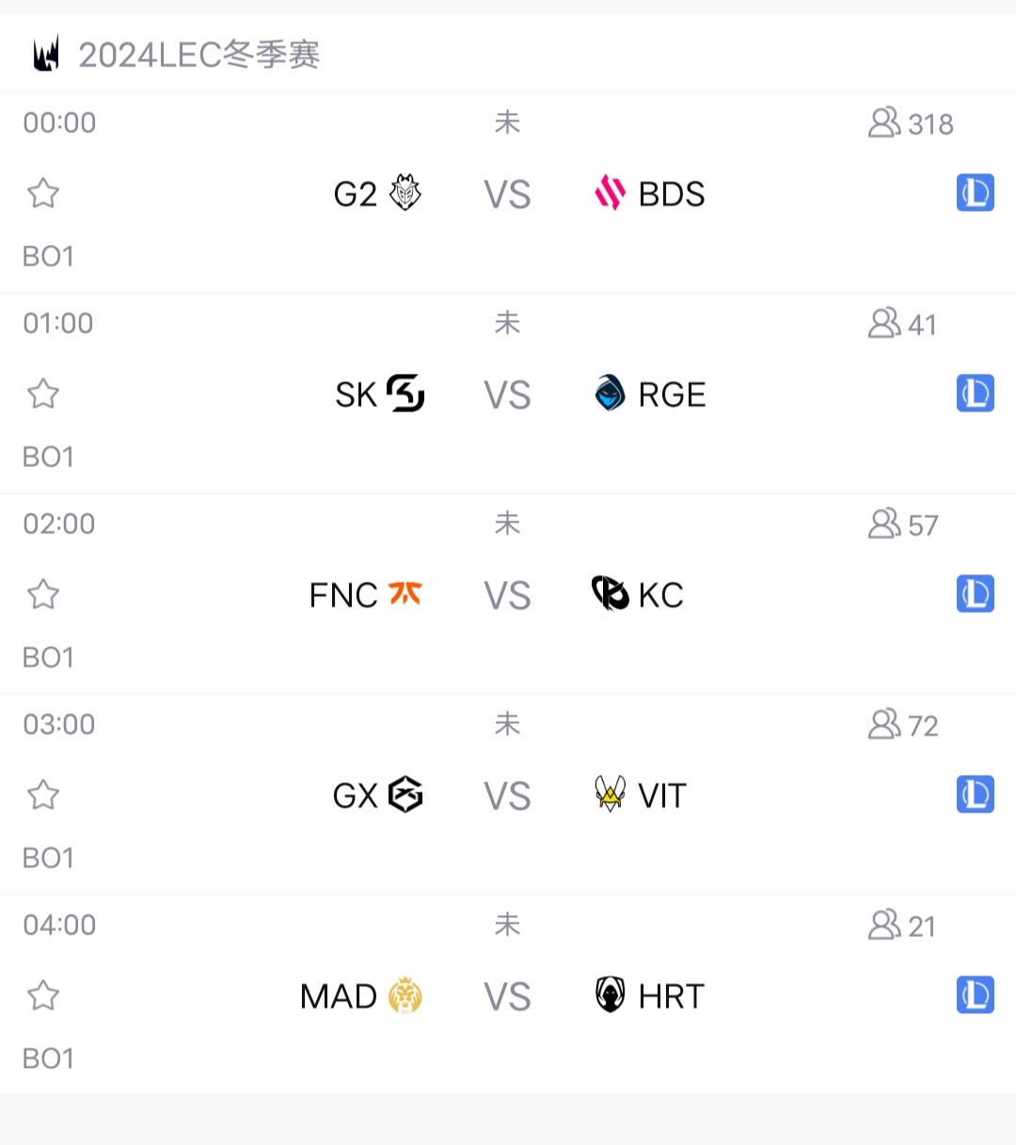Open BDS team name link

click(672, 194)
